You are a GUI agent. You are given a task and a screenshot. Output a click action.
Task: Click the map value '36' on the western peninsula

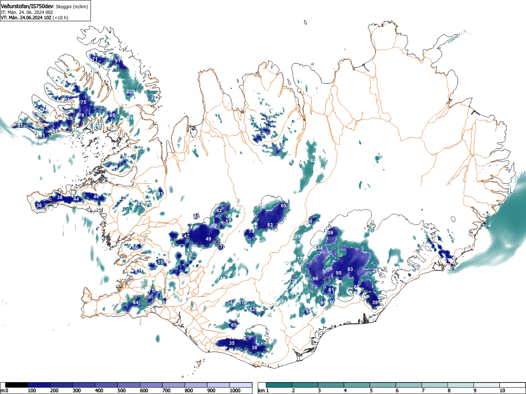[39, 206]
